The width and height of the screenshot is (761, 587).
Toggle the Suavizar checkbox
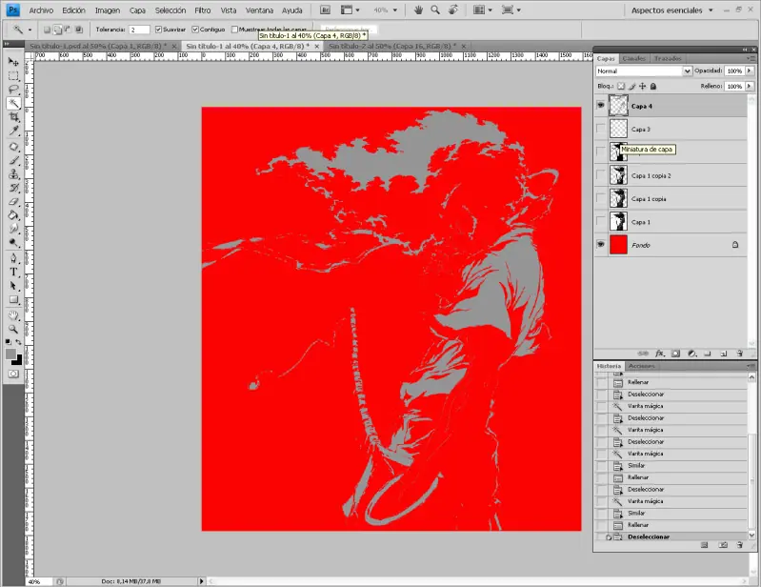click(x=159, y=30)
